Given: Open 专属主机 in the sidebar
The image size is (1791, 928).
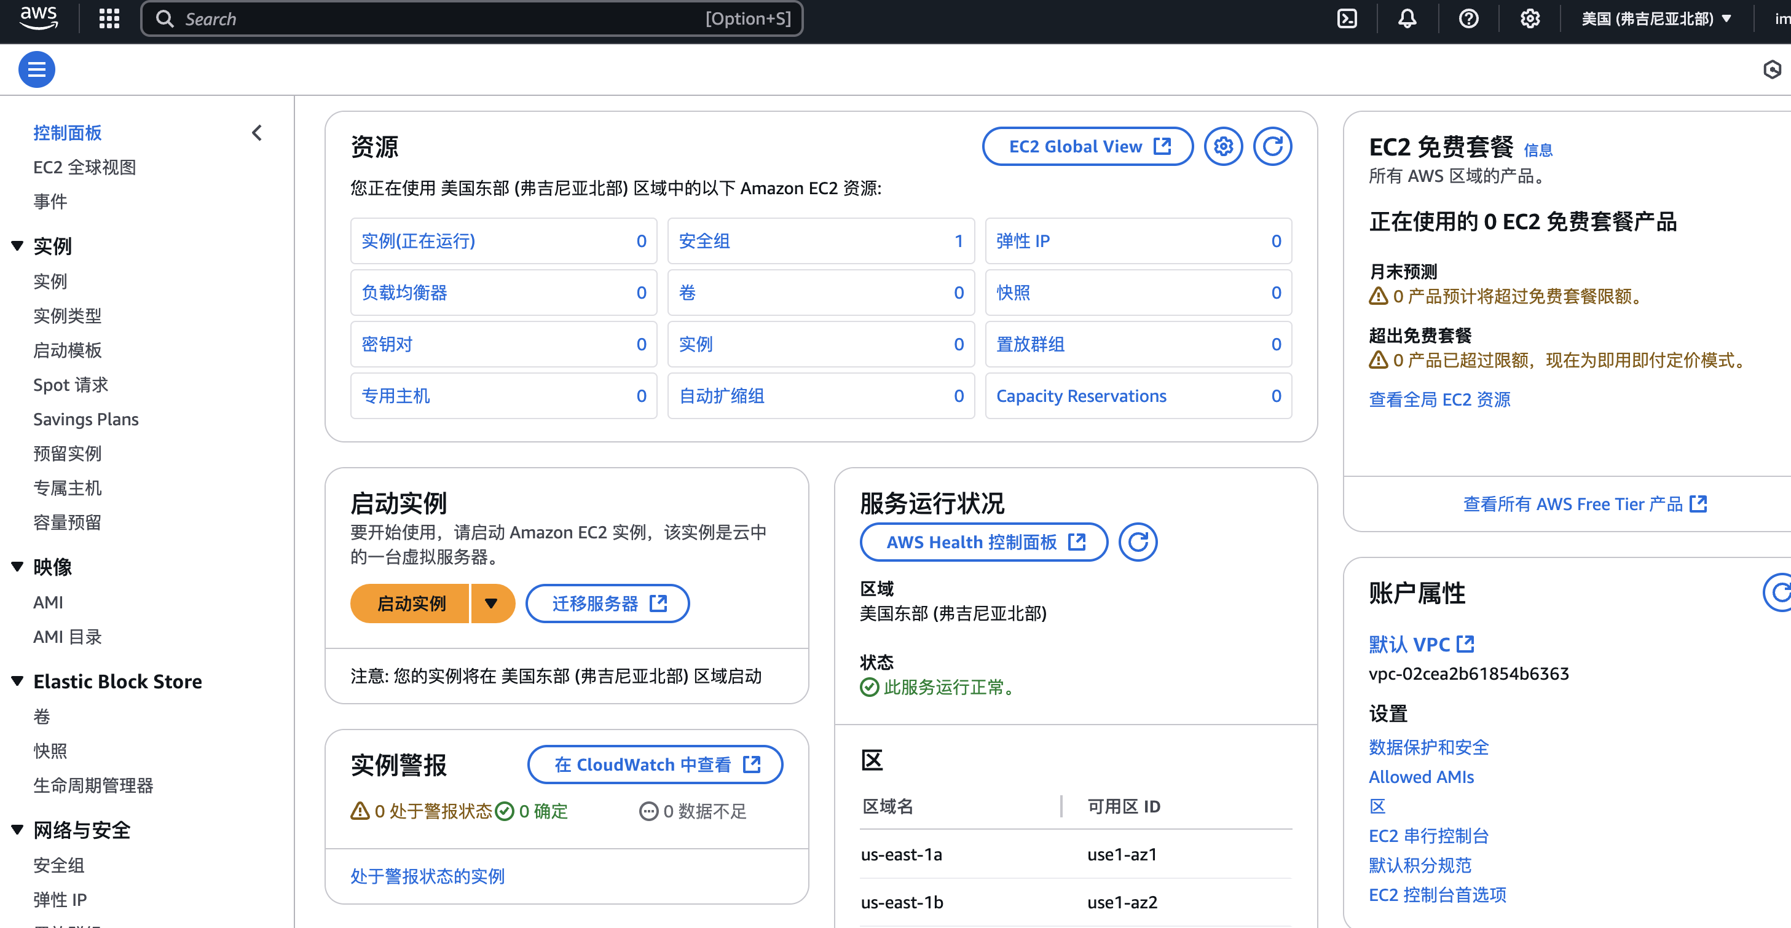Looking at the screenshot, I should [68, 488].
